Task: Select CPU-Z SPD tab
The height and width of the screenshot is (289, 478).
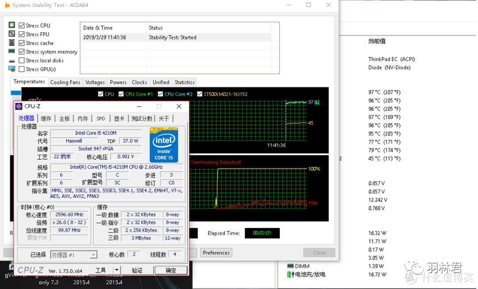Action: (x=100, y=118)
